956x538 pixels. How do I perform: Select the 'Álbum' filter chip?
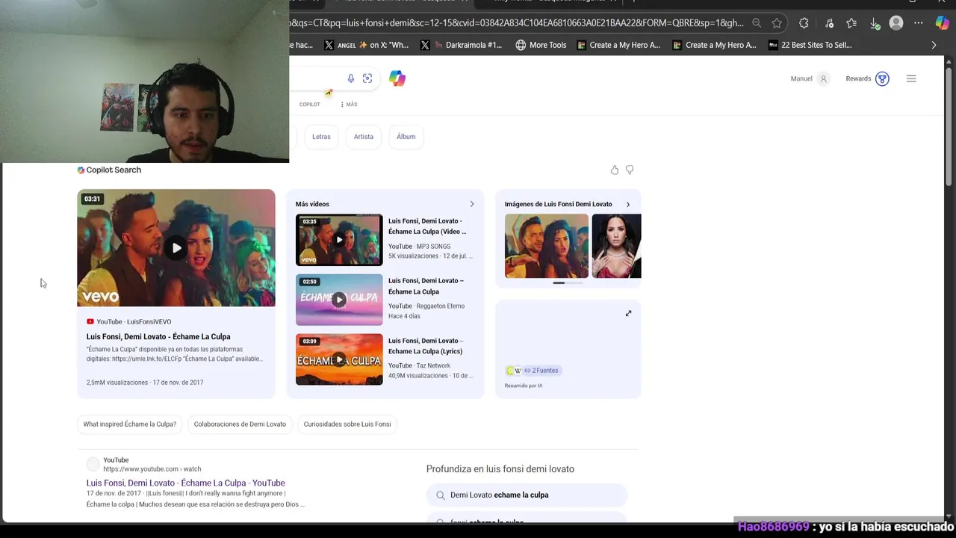click(x=406, y=137)
